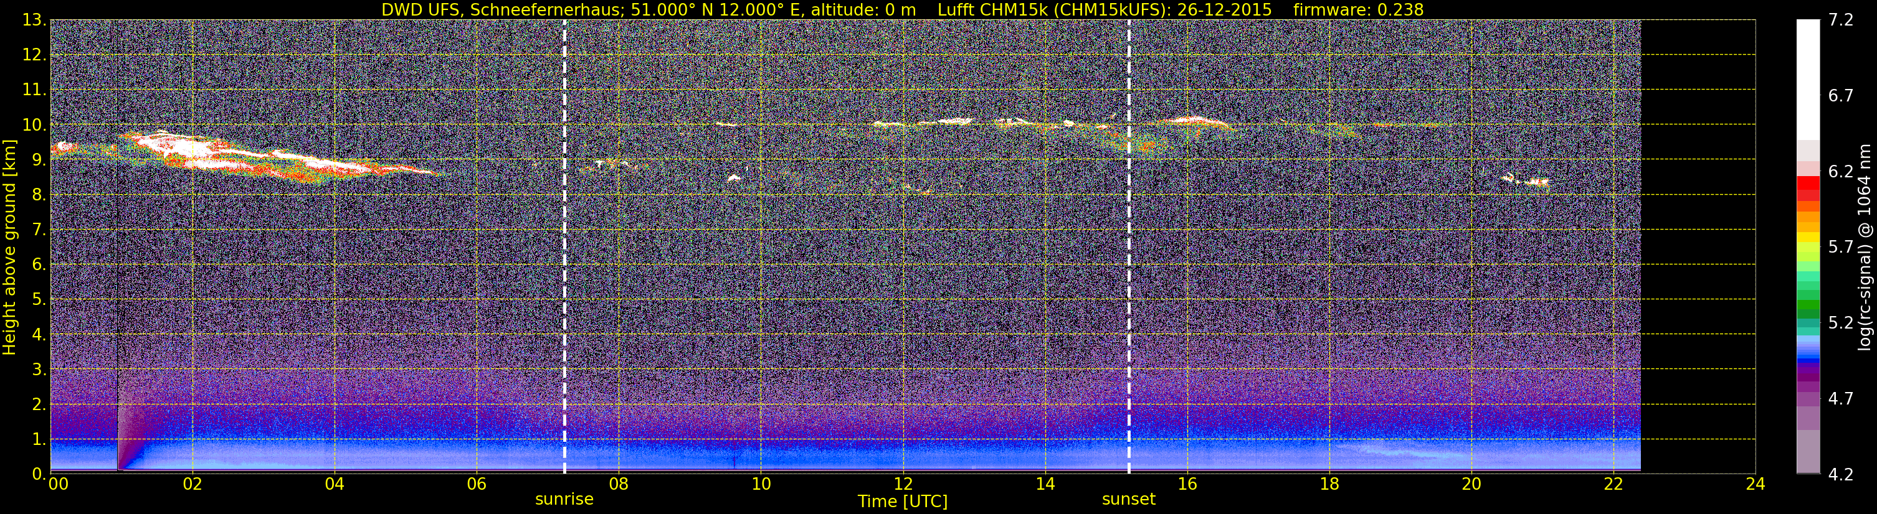Click the 7.2 colorbar value label

coord(1841,20)
